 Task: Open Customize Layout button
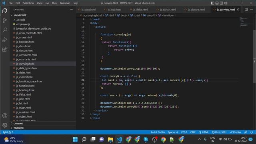click(226, 3)
